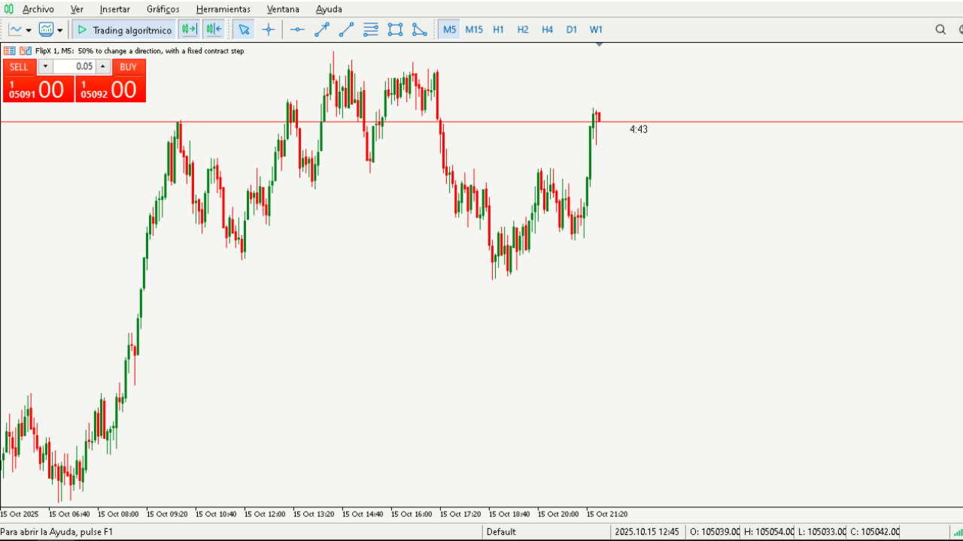Open the search magnifier
Screen dimensions: 963x541
(940, 29)
